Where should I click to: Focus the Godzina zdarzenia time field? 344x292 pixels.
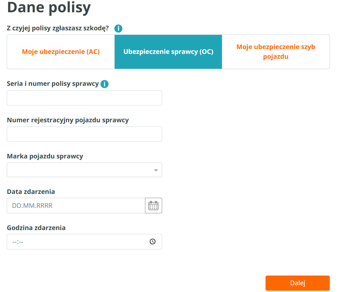click(x=78, y=242)
